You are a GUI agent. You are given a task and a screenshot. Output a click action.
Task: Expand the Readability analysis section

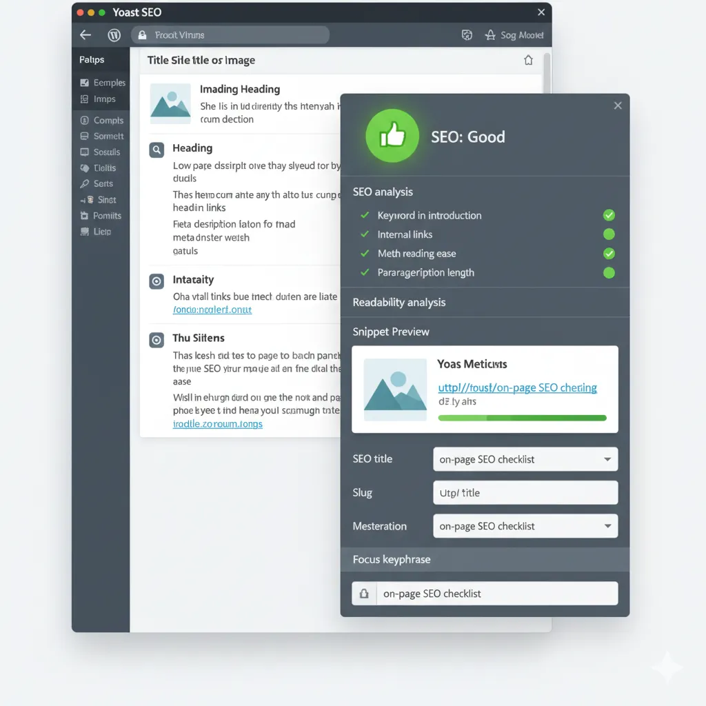(x=399, y=302)
